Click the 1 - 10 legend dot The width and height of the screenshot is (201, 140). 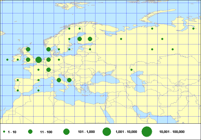(4, 132)
